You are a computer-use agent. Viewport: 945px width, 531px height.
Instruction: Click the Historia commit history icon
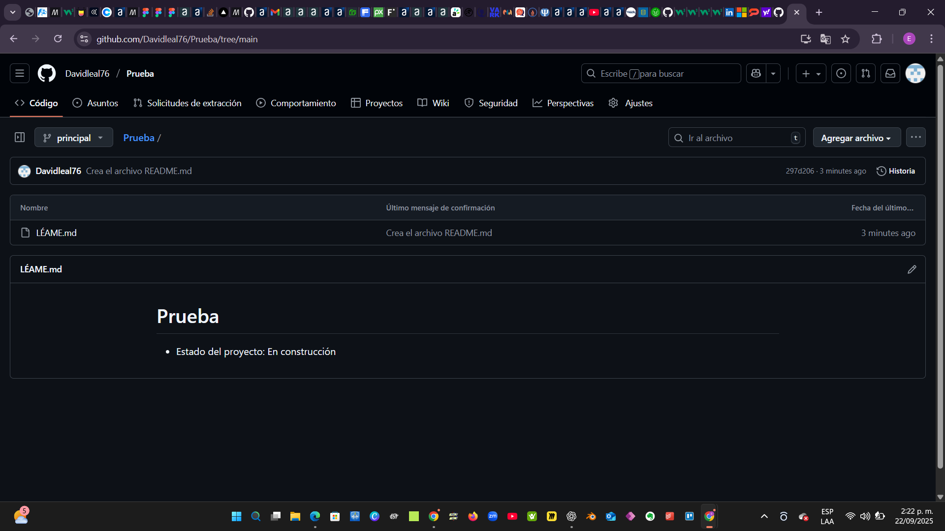(896, 171)
